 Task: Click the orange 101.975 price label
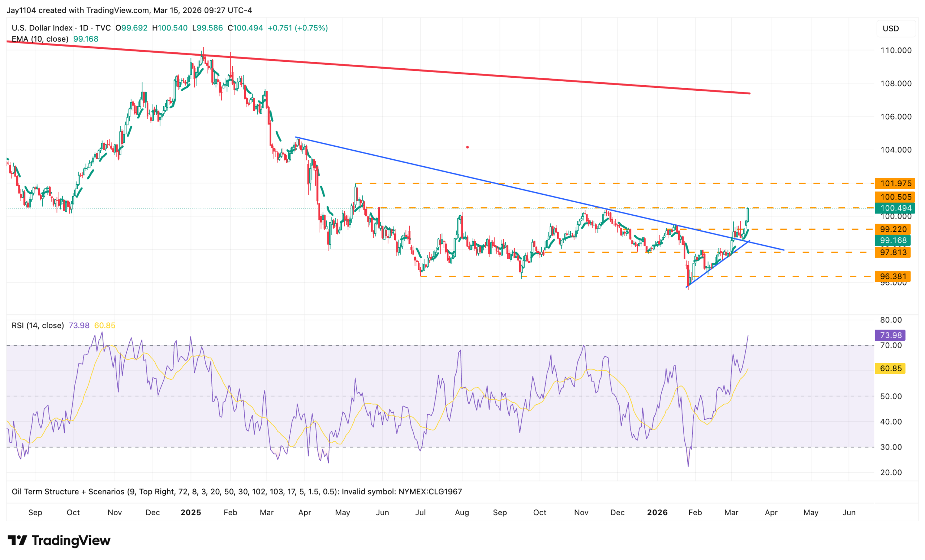coord(895,184)
